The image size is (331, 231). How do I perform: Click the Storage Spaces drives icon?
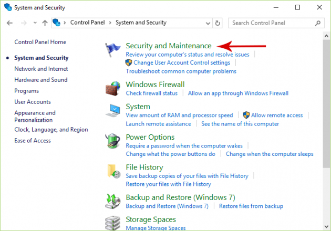pos(112,223)
